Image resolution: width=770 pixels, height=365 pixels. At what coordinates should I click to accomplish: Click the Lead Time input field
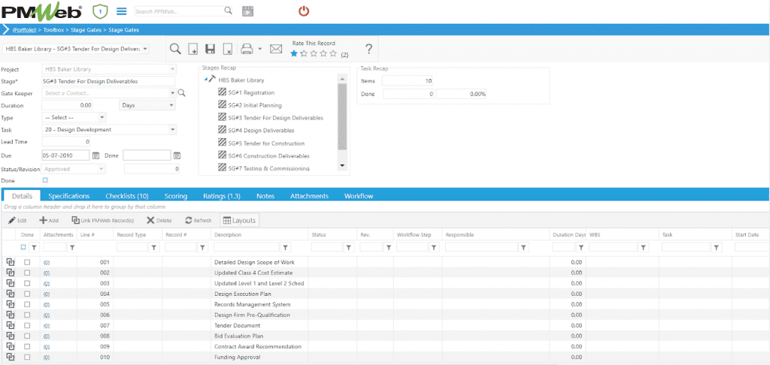click(x=66, y=142)
